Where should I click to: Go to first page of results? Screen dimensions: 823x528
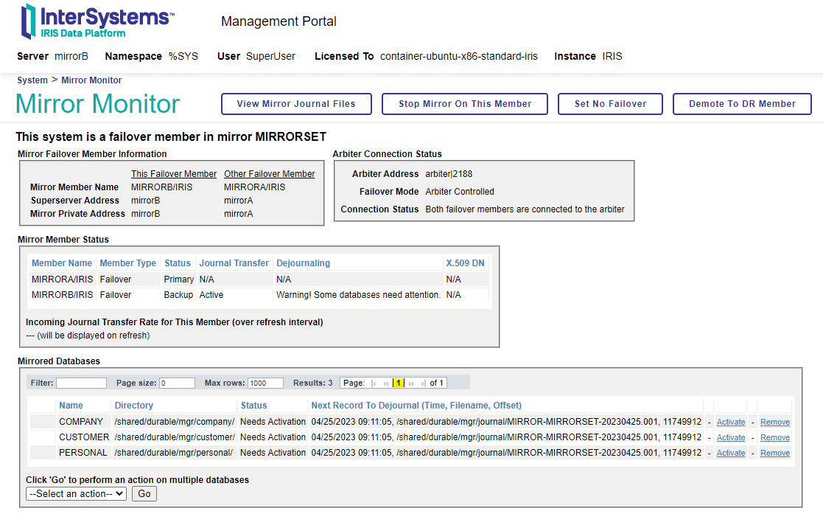[374, 383]
